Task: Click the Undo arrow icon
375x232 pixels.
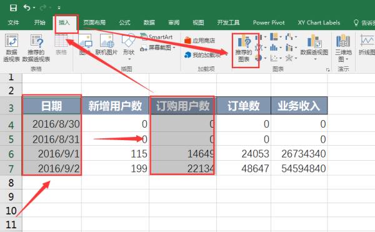Action: tap(26, 8)
